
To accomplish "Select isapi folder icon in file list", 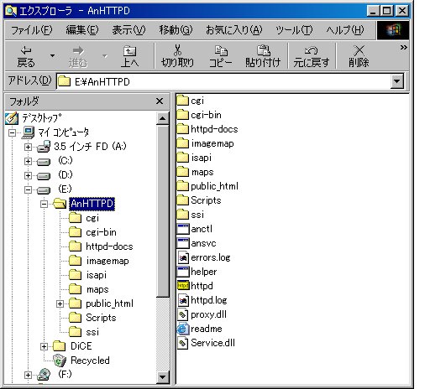I will (183, 157).
